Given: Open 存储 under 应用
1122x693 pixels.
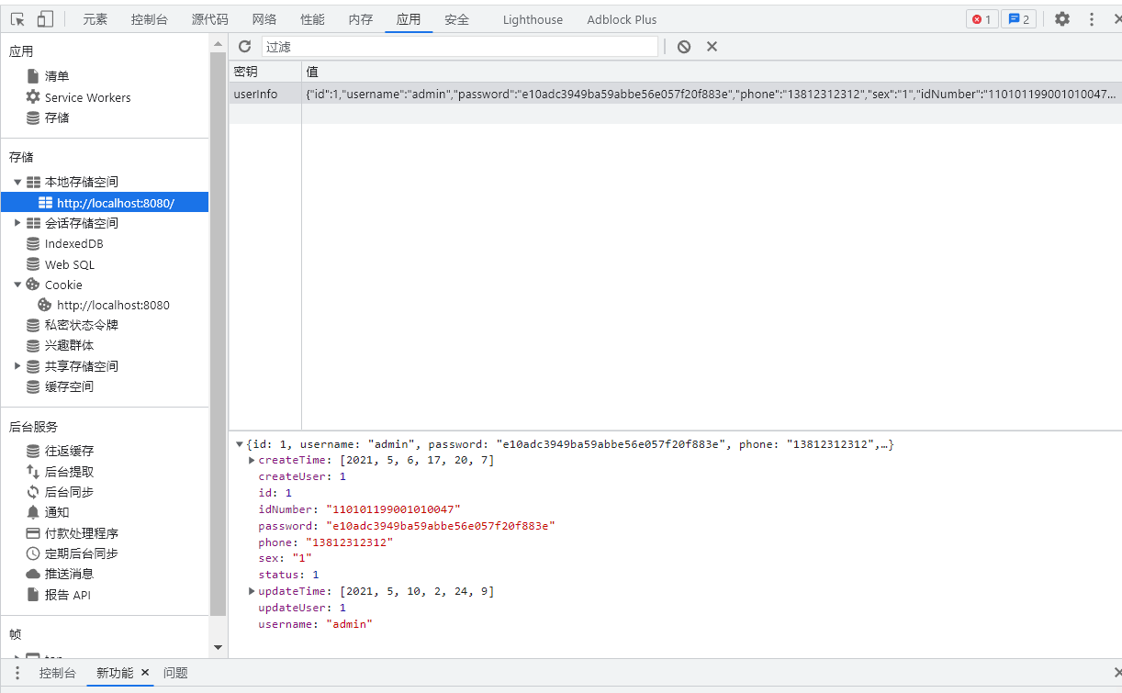Looking at the screenshot, I should [57, 117].
